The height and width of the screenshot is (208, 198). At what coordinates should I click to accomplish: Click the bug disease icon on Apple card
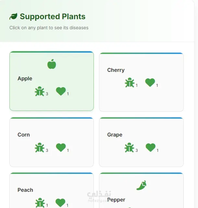tap(40, 91)
